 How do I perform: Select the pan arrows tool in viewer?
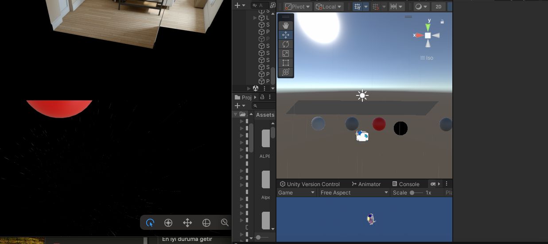(x=187, y=223)
